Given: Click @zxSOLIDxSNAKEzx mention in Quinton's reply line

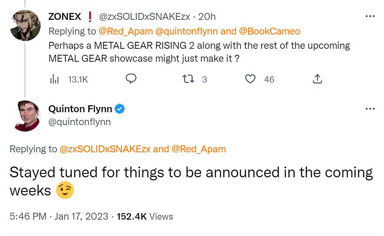Looking at the screenshot, I should [105, 149].
